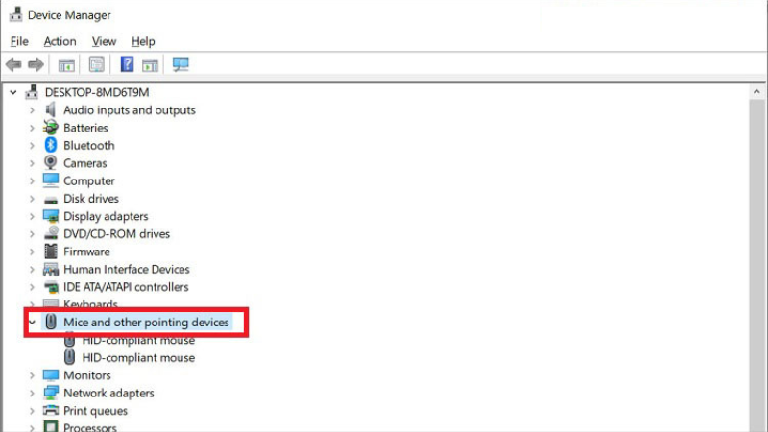The height and width of the screenshot is (432, 768).
Task: Click the blue Bluetooth icon
Action: tap(51, 145)
